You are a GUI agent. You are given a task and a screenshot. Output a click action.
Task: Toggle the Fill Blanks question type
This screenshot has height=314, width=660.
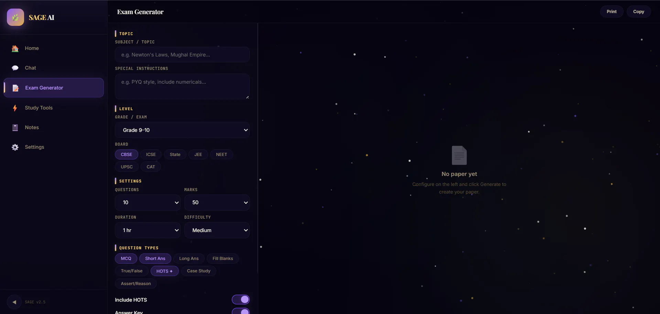[x=223, y=259]
